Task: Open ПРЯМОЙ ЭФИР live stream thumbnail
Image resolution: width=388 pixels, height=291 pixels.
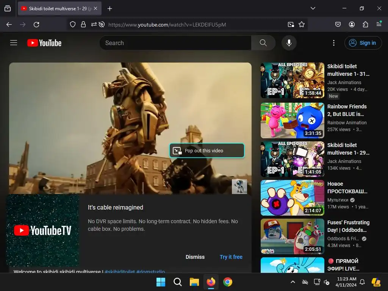Action: coord(293,265)
